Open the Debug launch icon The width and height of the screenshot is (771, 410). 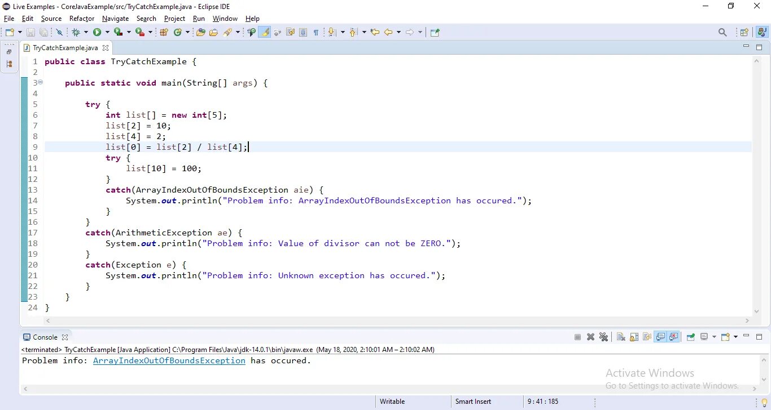(76, 32)
